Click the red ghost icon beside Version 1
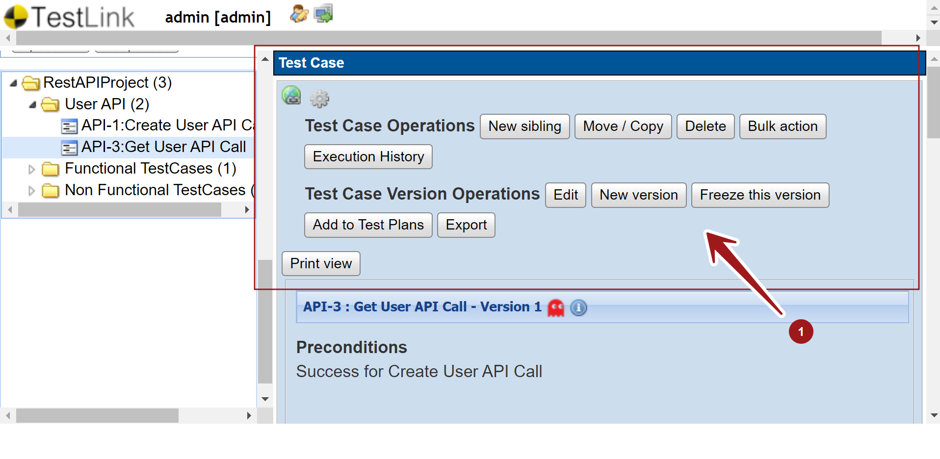Screen dimensions: 940x459 (x=556, y=308)
